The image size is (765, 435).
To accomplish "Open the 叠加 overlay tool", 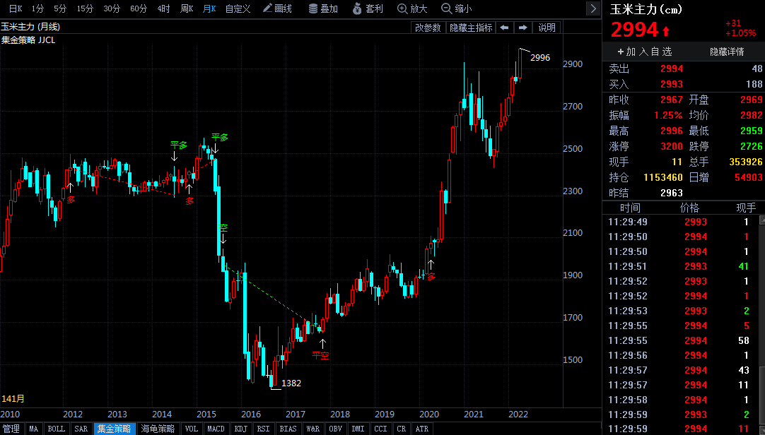I will [x=323, y=8].
